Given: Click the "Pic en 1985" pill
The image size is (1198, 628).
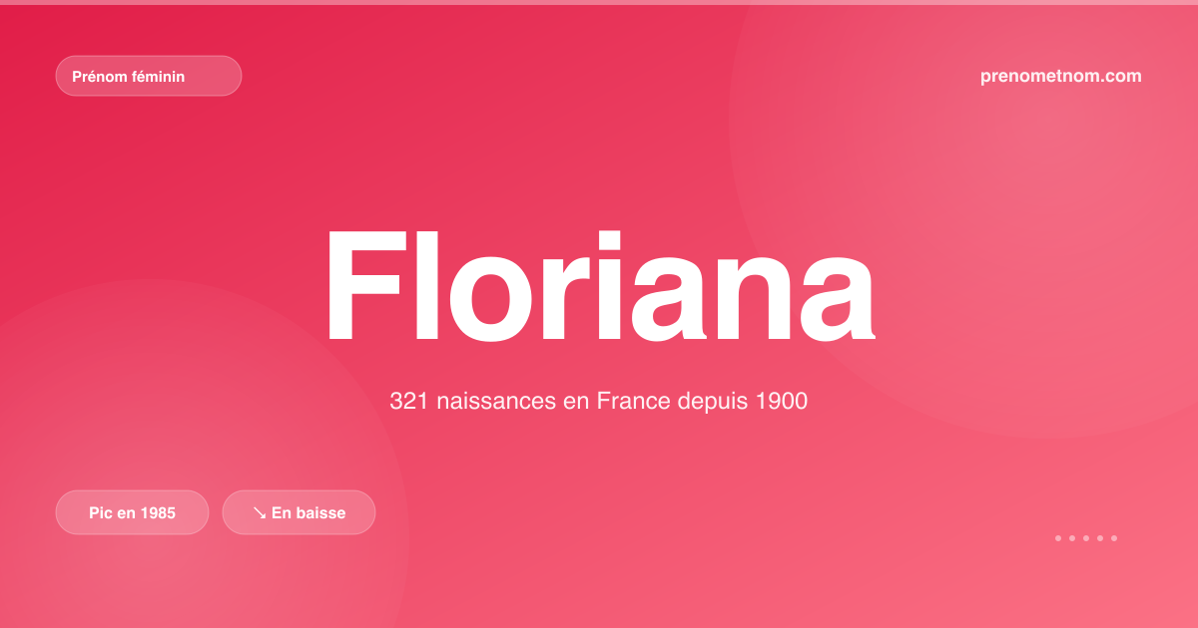Looking at the screenshot, I should [x=132, y=512].
